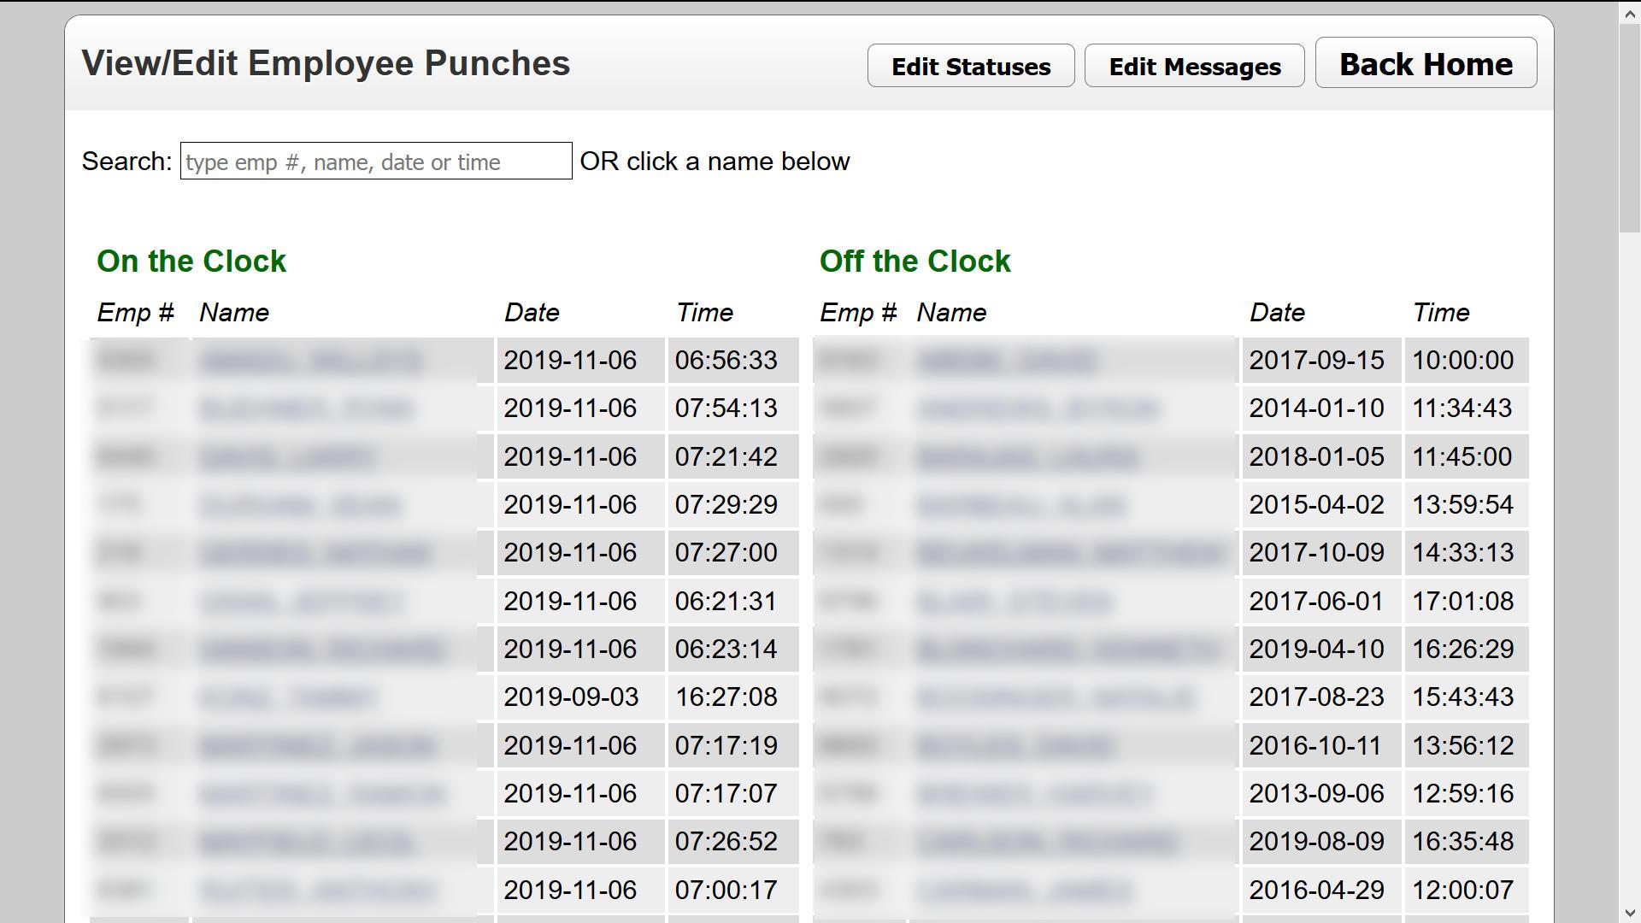Open the employee name dated 2019-09-03
This screenshot has height=923, width=1641.
tap(288, 697)
